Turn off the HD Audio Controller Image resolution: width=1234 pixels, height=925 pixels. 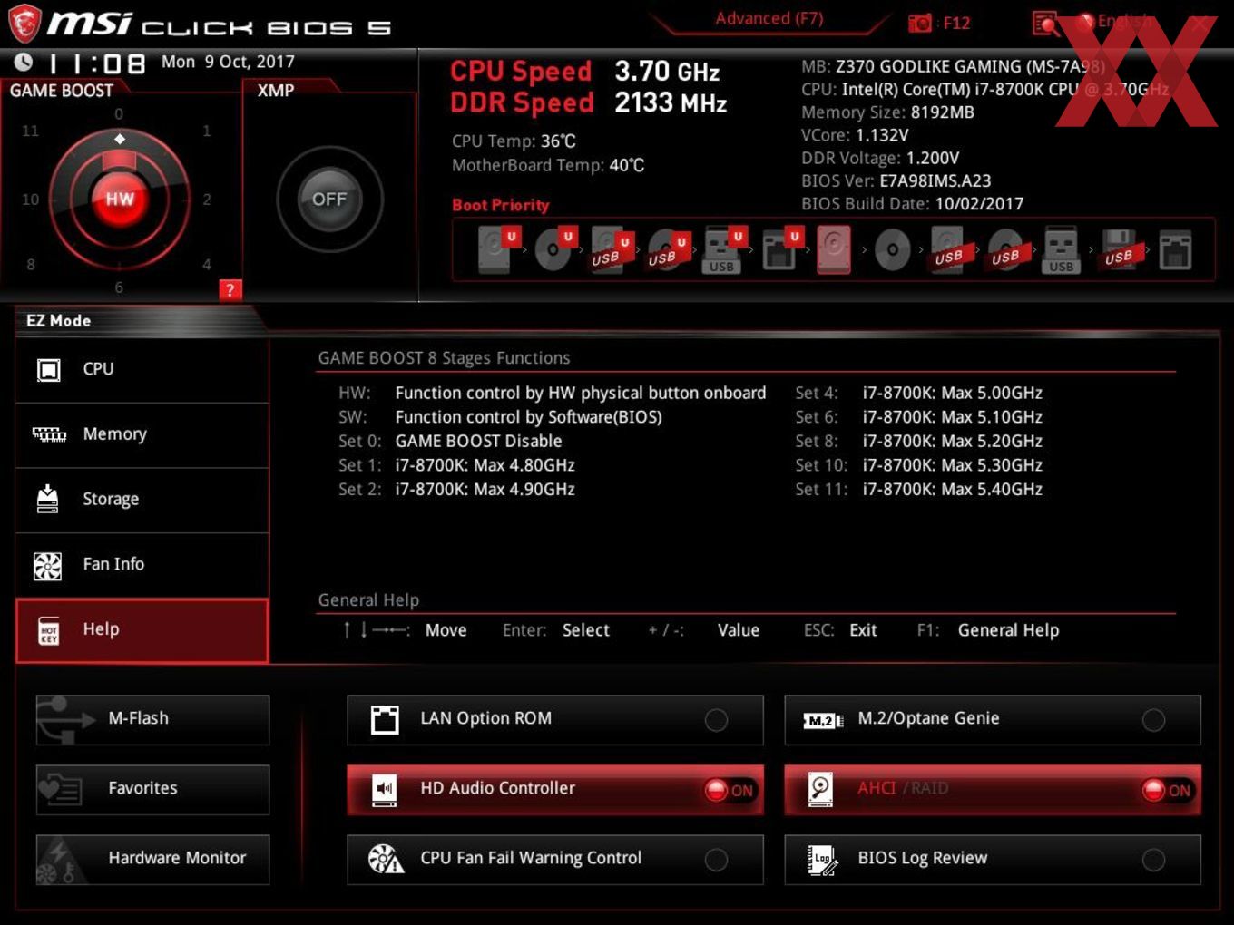(x=730, y=790)
